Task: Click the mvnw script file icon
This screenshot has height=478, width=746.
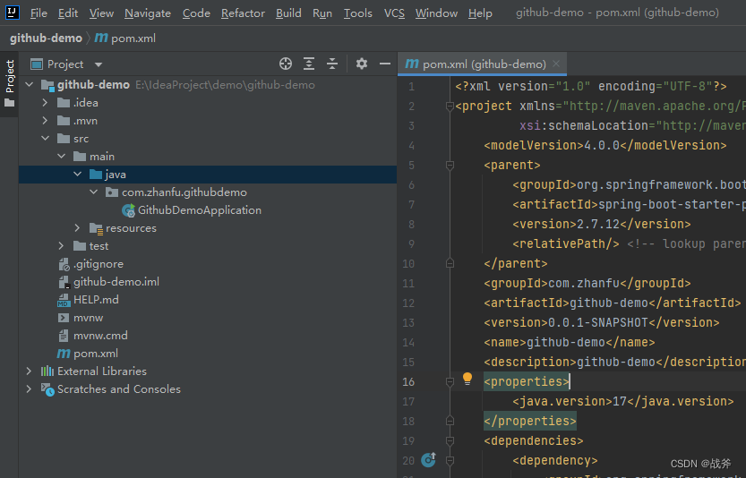Action: click(64, 318)
